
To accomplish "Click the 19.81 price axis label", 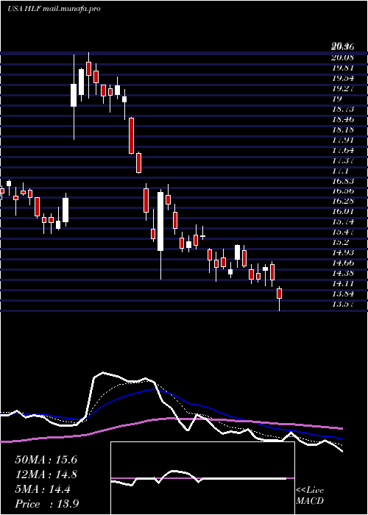I will [x=342, y=68].
